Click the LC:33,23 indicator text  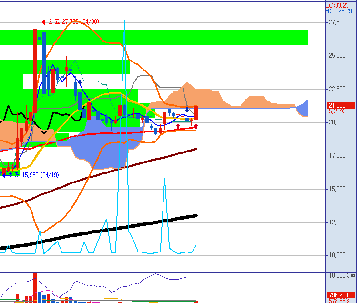[337, 5]
